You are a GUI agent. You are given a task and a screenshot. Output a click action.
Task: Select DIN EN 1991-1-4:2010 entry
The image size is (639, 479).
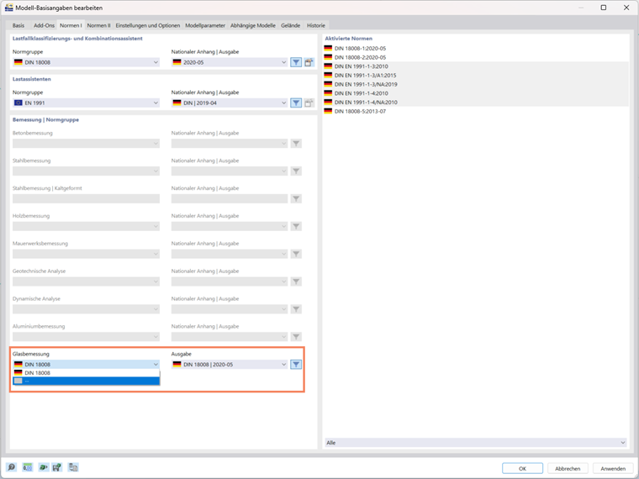pyautogui.click(x=477, y=93)
